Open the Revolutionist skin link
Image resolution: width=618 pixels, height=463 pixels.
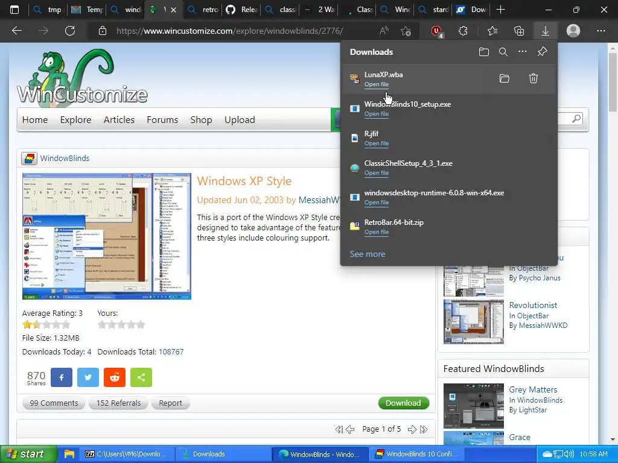[x=533, y=305]
